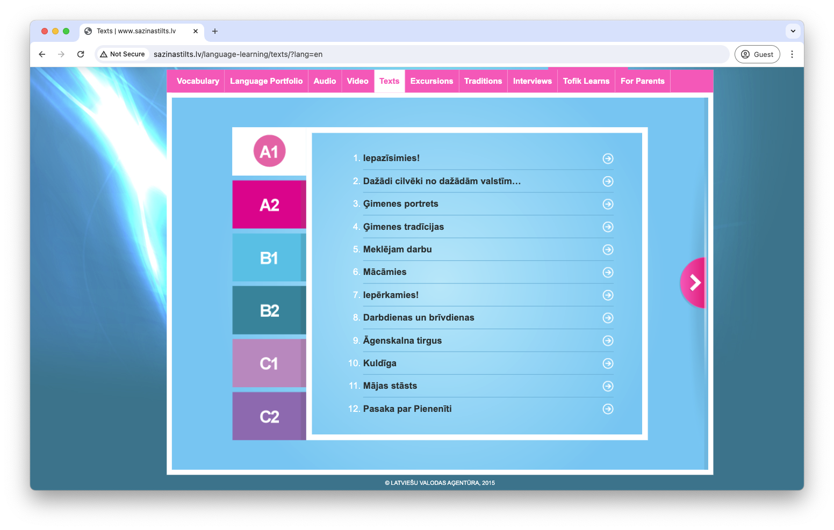Expand the tab search dropdown arrow

click(793, 31)
